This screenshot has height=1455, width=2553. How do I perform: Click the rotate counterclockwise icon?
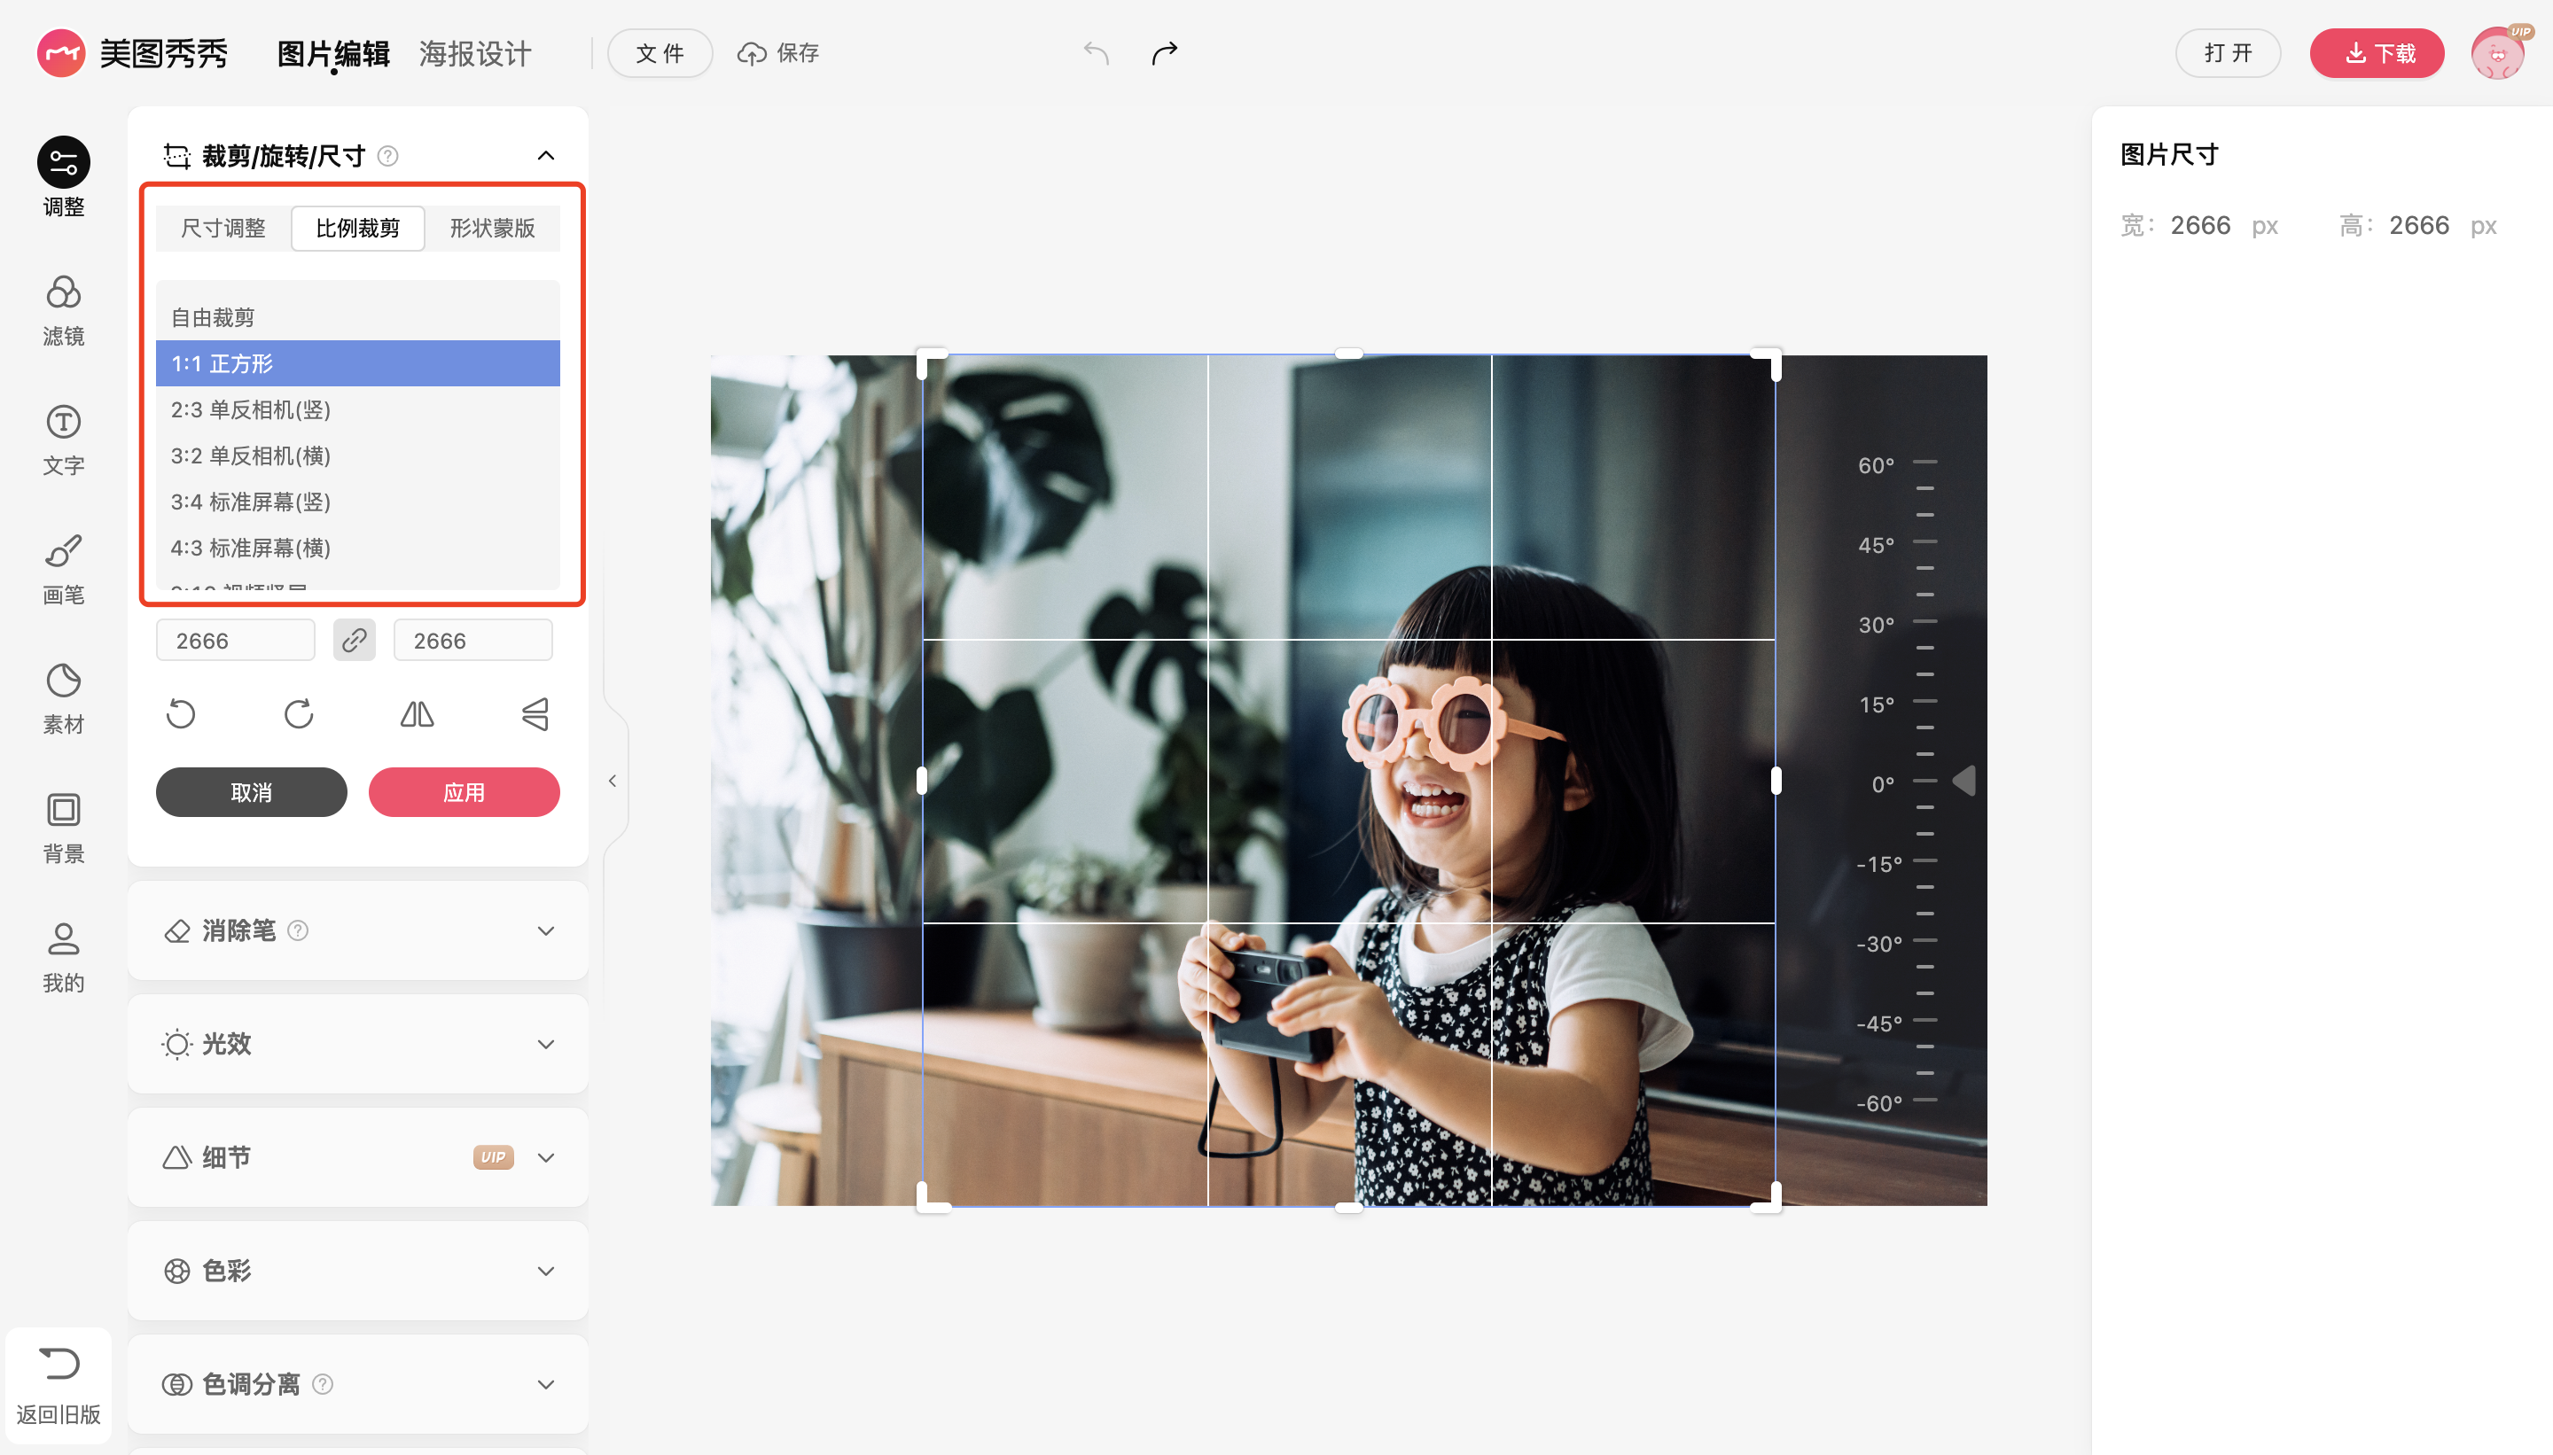click(181, 713)
